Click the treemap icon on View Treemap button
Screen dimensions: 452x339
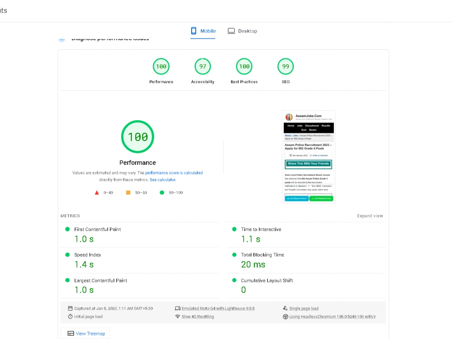(71, 333)
